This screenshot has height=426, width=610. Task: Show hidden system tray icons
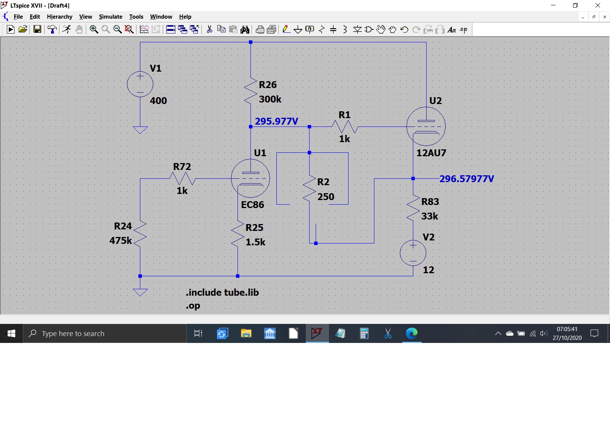point(498,333)
